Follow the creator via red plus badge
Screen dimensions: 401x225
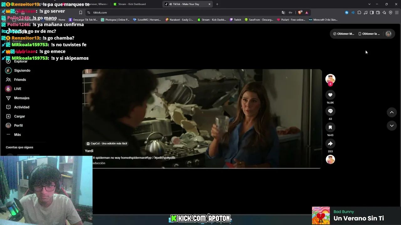tap(330, 84)
